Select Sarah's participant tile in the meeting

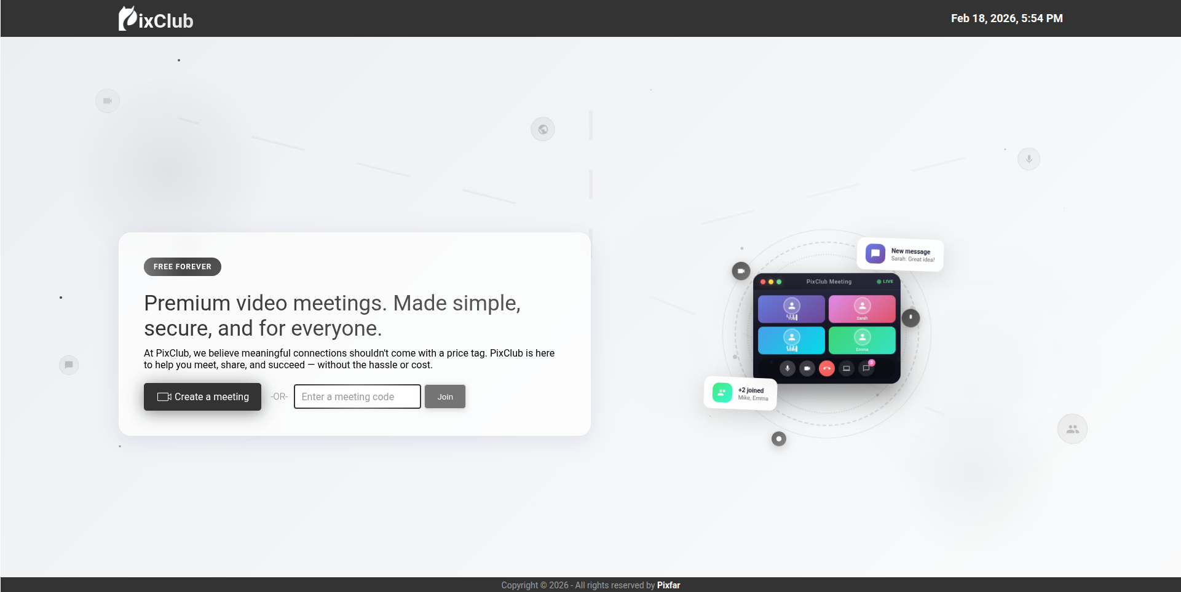click(862, 309)
